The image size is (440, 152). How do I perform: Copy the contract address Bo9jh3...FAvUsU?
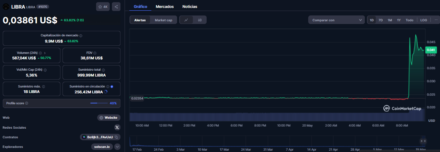117,137
